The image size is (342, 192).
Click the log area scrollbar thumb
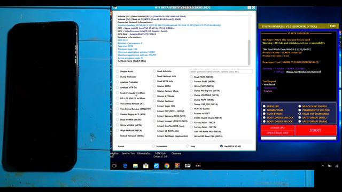(249, 52)
